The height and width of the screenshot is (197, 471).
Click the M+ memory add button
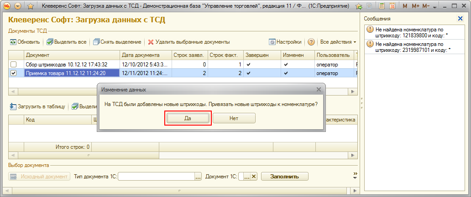[415, 6]
